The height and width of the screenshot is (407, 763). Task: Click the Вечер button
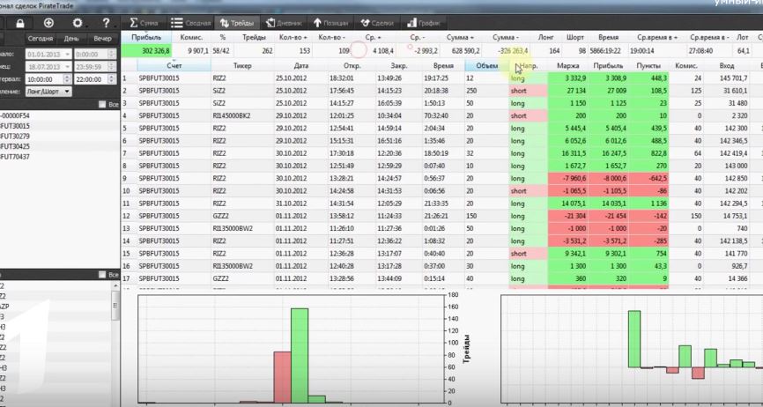tap(103, 39)
